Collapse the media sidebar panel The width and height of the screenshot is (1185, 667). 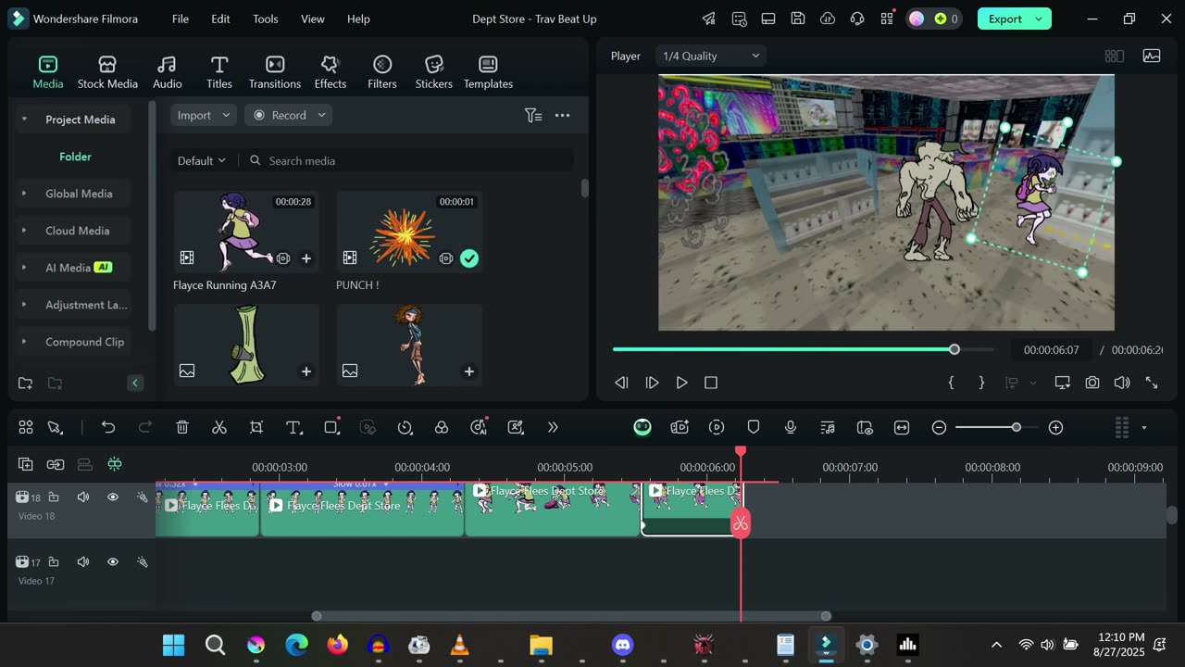(135, 383)
